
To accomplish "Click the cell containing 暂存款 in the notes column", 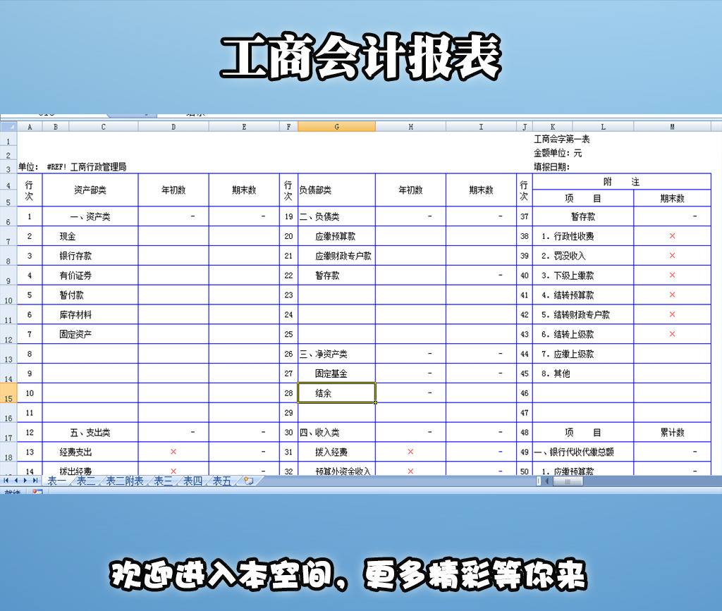I will [585, 216].
